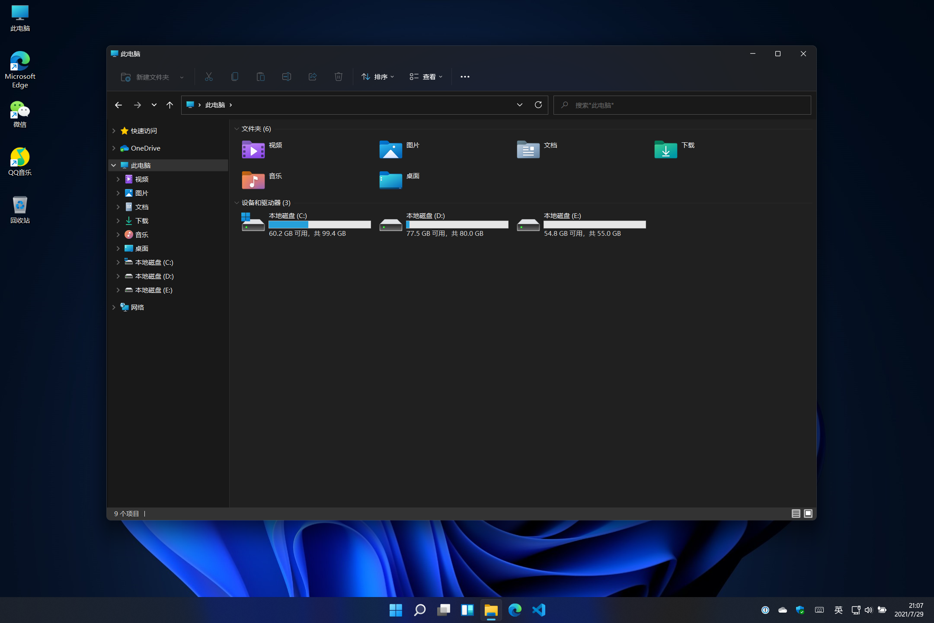Click the Share icon

point(312,77)
